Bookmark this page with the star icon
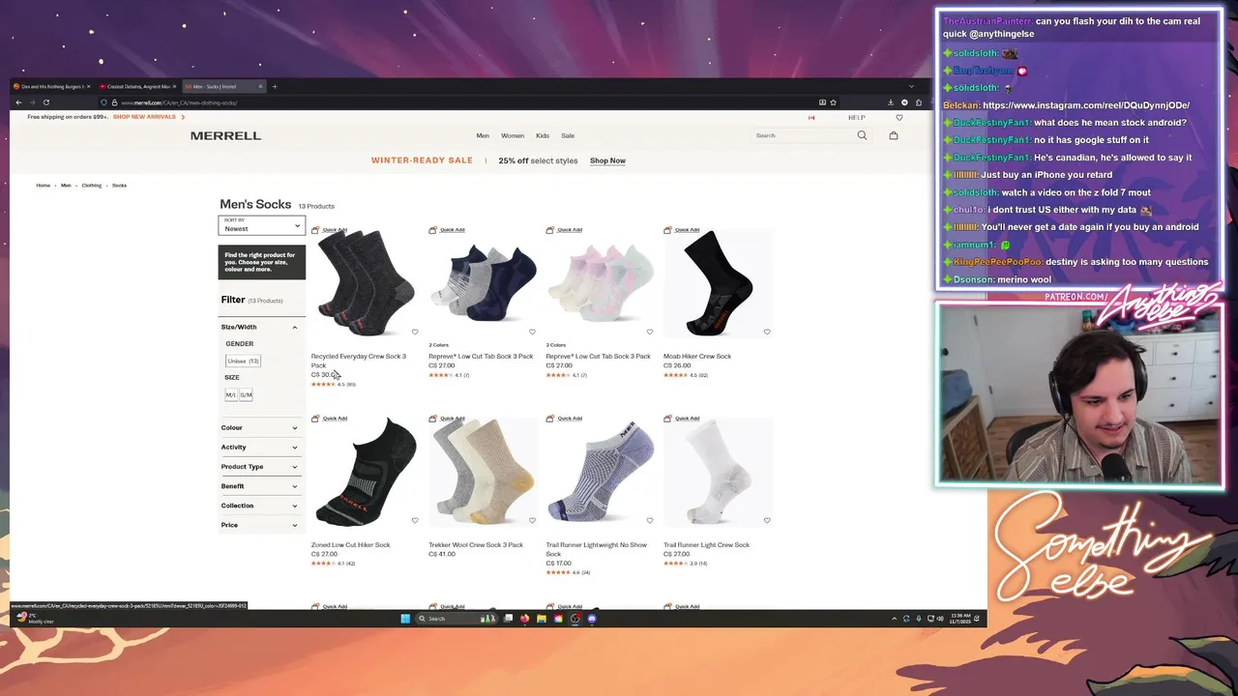The height and width of the screenshot is (696, 1238). 833,102
